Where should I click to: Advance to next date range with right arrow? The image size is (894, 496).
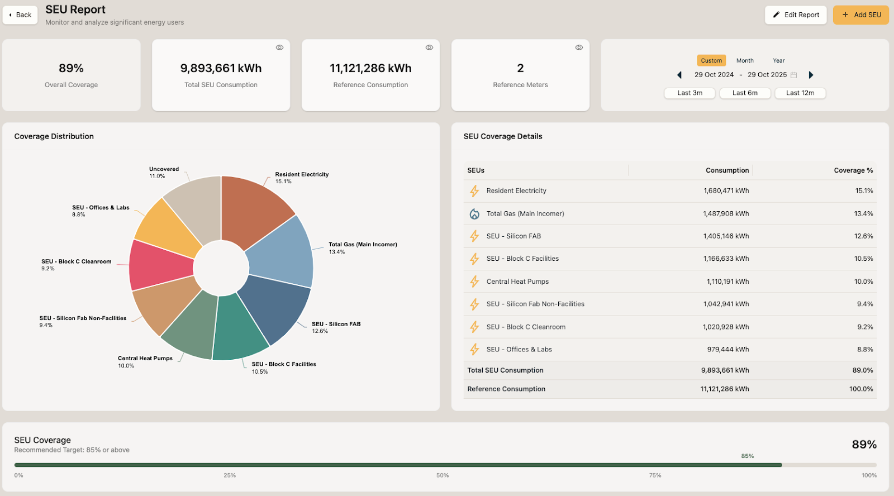pyautogui.click(x=811, y=75)
